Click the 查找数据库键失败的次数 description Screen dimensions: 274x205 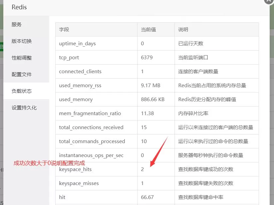click(206, 183)
